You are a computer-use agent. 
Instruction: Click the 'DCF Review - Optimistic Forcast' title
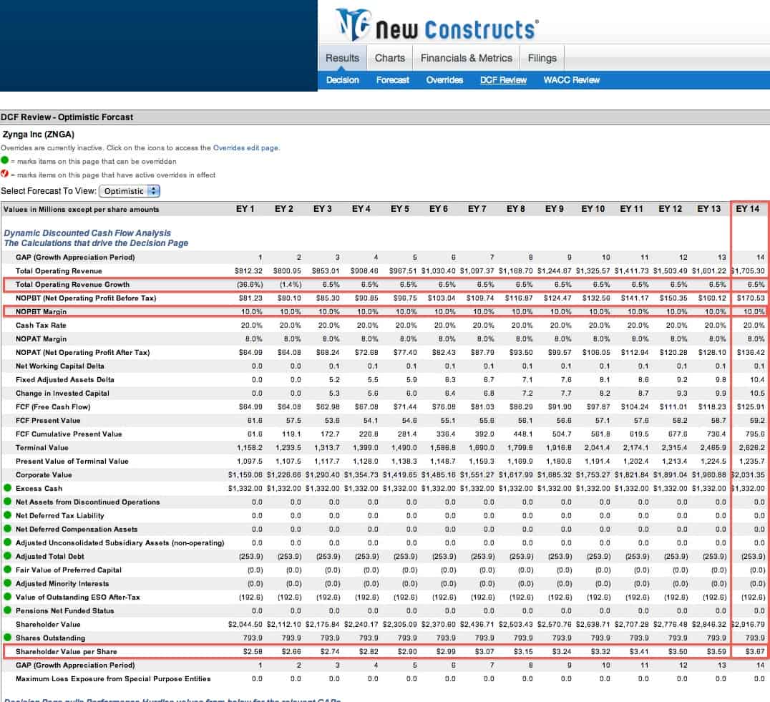click(67, 117)
